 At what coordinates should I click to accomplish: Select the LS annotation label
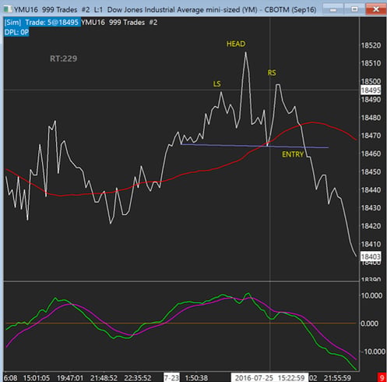(x=216, y=84)
